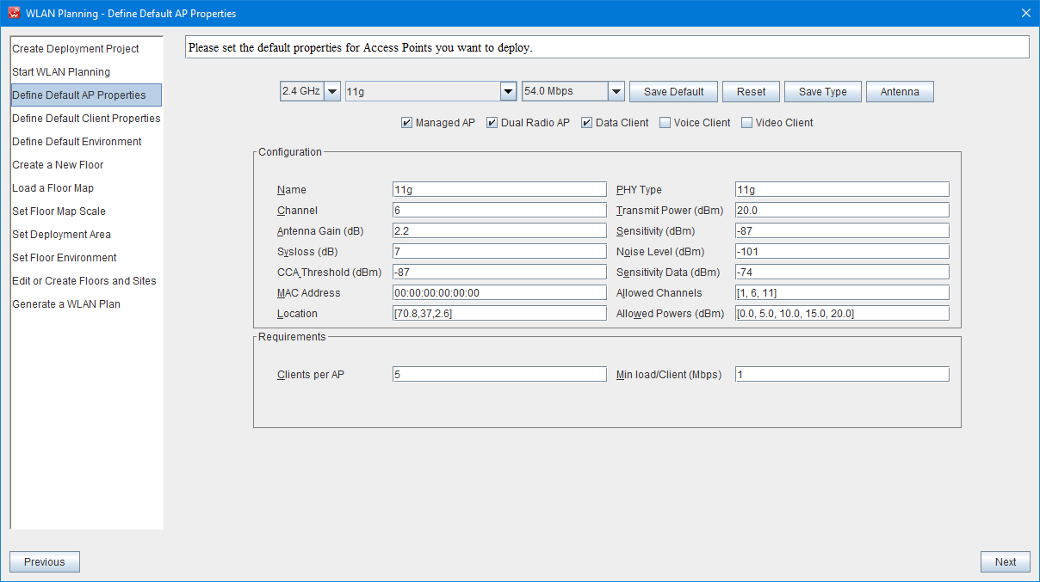Click the MAC Address input field
This screenshot has height=582, width=1040.
499,293
